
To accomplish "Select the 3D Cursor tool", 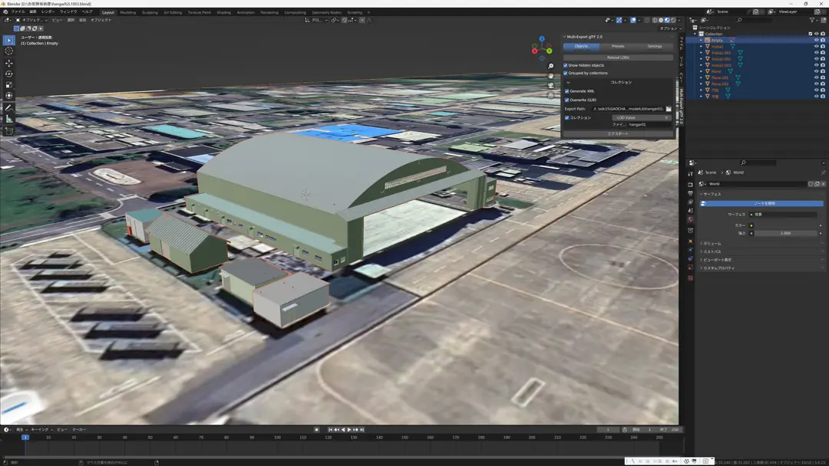I will pyautogui.click(x=9, y=51).
